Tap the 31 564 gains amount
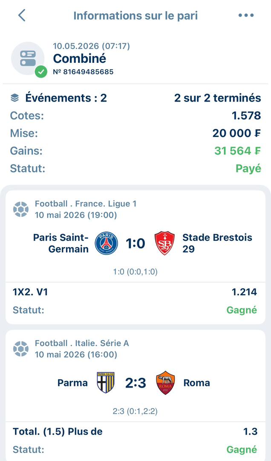This screenshot has height=461, width=271. 237,151
